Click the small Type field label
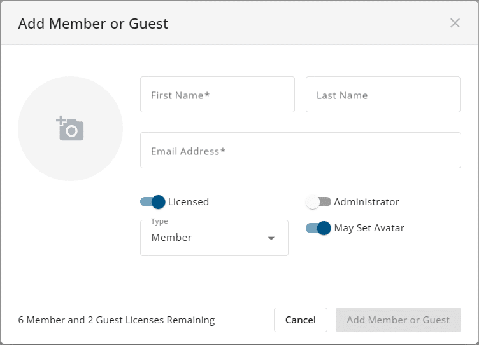Image resolution: width=479 pixels, height=345 pixels. 159,221
